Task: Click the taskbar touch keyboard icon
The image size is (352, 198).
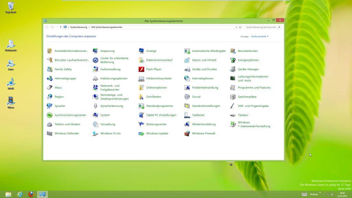Action: point(305,195)
